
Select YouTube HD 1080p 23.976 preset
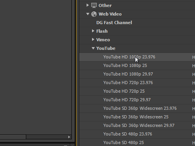coord(129,57)
